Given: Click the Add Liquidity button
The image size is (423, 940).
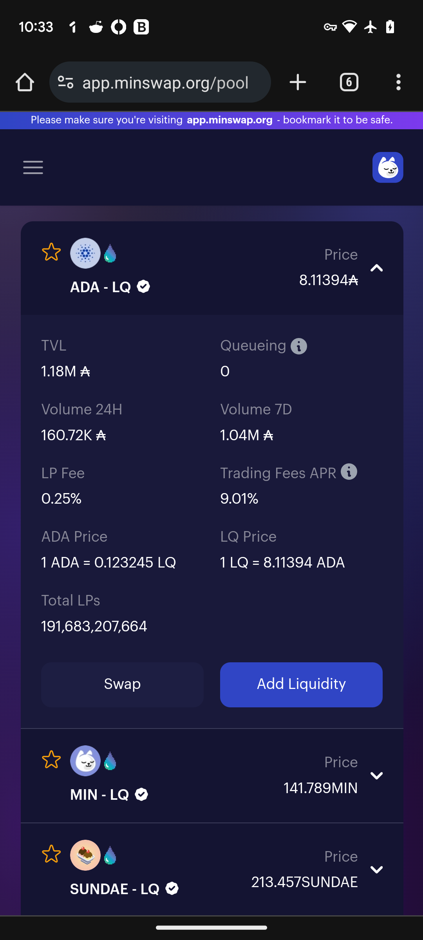Looking at the screenshot, I should (301, 685).
